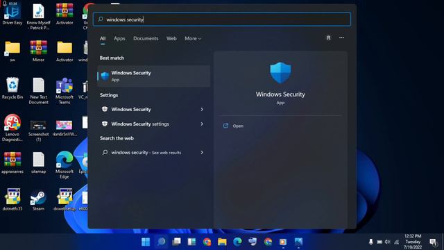Launch Microsoft Teams from desktop

pos(65,91)
